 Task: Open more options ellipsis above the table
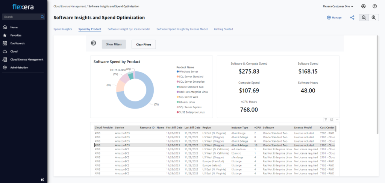(337, 119)
